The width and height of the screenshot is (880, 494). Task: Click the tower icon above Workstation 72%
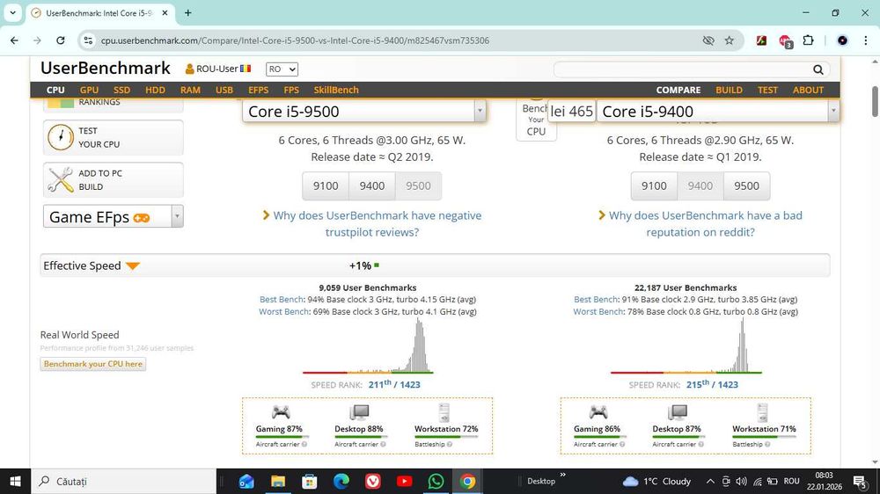[444, 412]
